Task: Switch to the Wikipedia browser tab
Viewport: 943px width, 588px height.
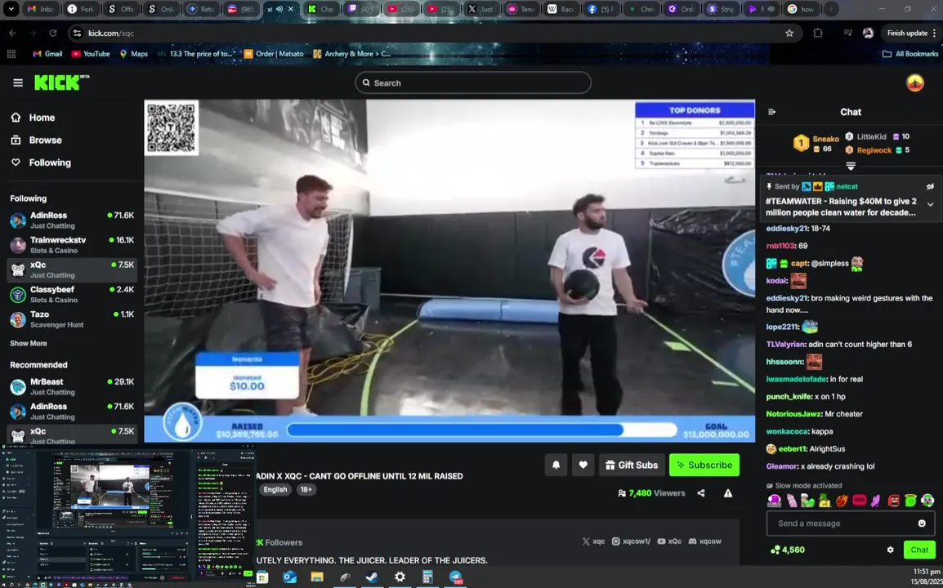Action: (560, 9)
